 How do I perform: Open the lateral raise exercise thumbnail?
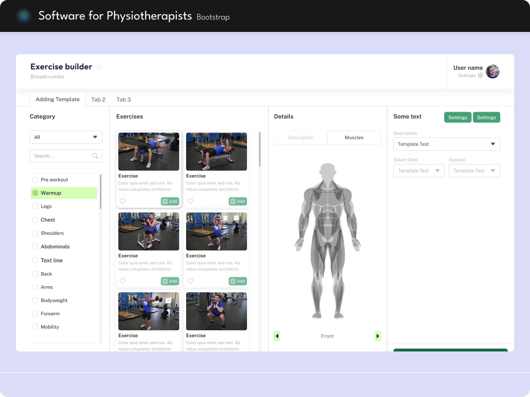[149, 311]
